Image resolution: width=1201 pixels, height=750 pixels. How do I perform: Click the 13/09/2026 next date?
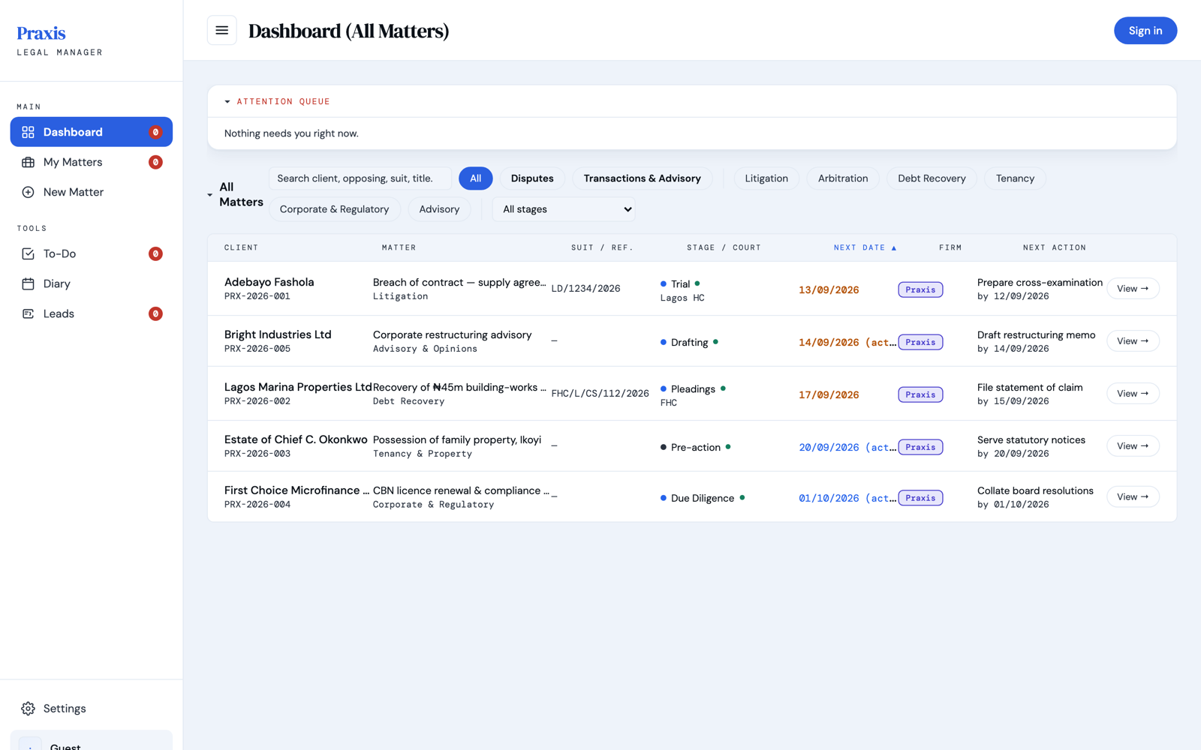coord(829,290)
